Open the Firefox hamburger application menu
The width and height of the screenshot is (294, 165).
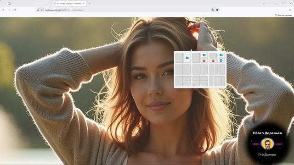click(290, 10)
